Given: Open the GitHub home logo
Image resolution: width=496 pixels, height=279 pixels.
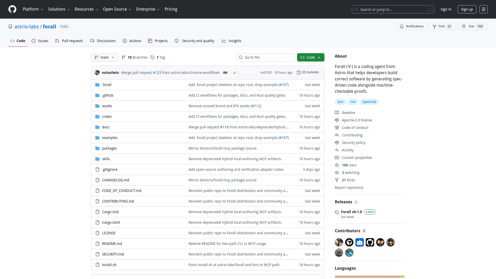Looking at the screenshot, I should (12, 9).
